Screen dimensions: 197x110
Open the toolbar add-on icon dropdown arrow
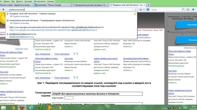point(144,9)
